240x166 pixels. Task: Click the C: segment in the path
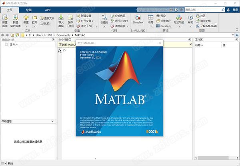(30, 35)
